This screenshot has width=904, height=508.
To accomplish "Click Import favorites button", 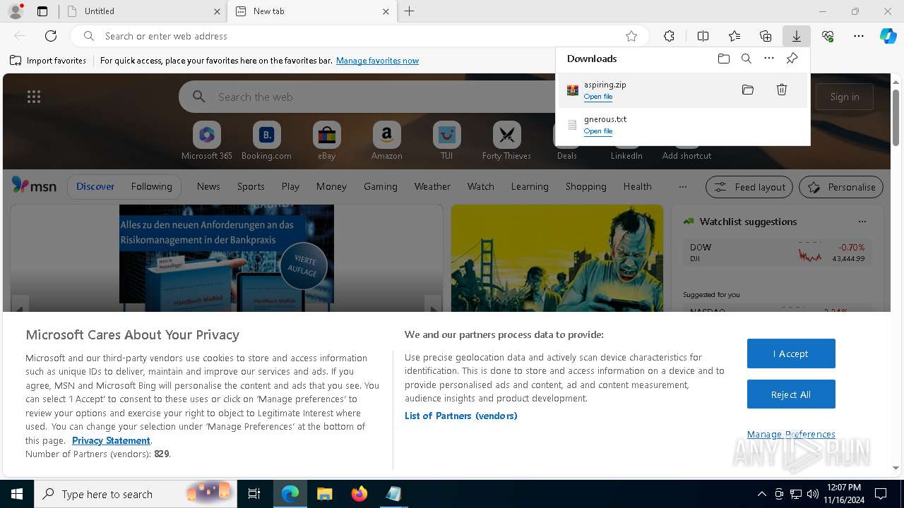I will 48,61.
